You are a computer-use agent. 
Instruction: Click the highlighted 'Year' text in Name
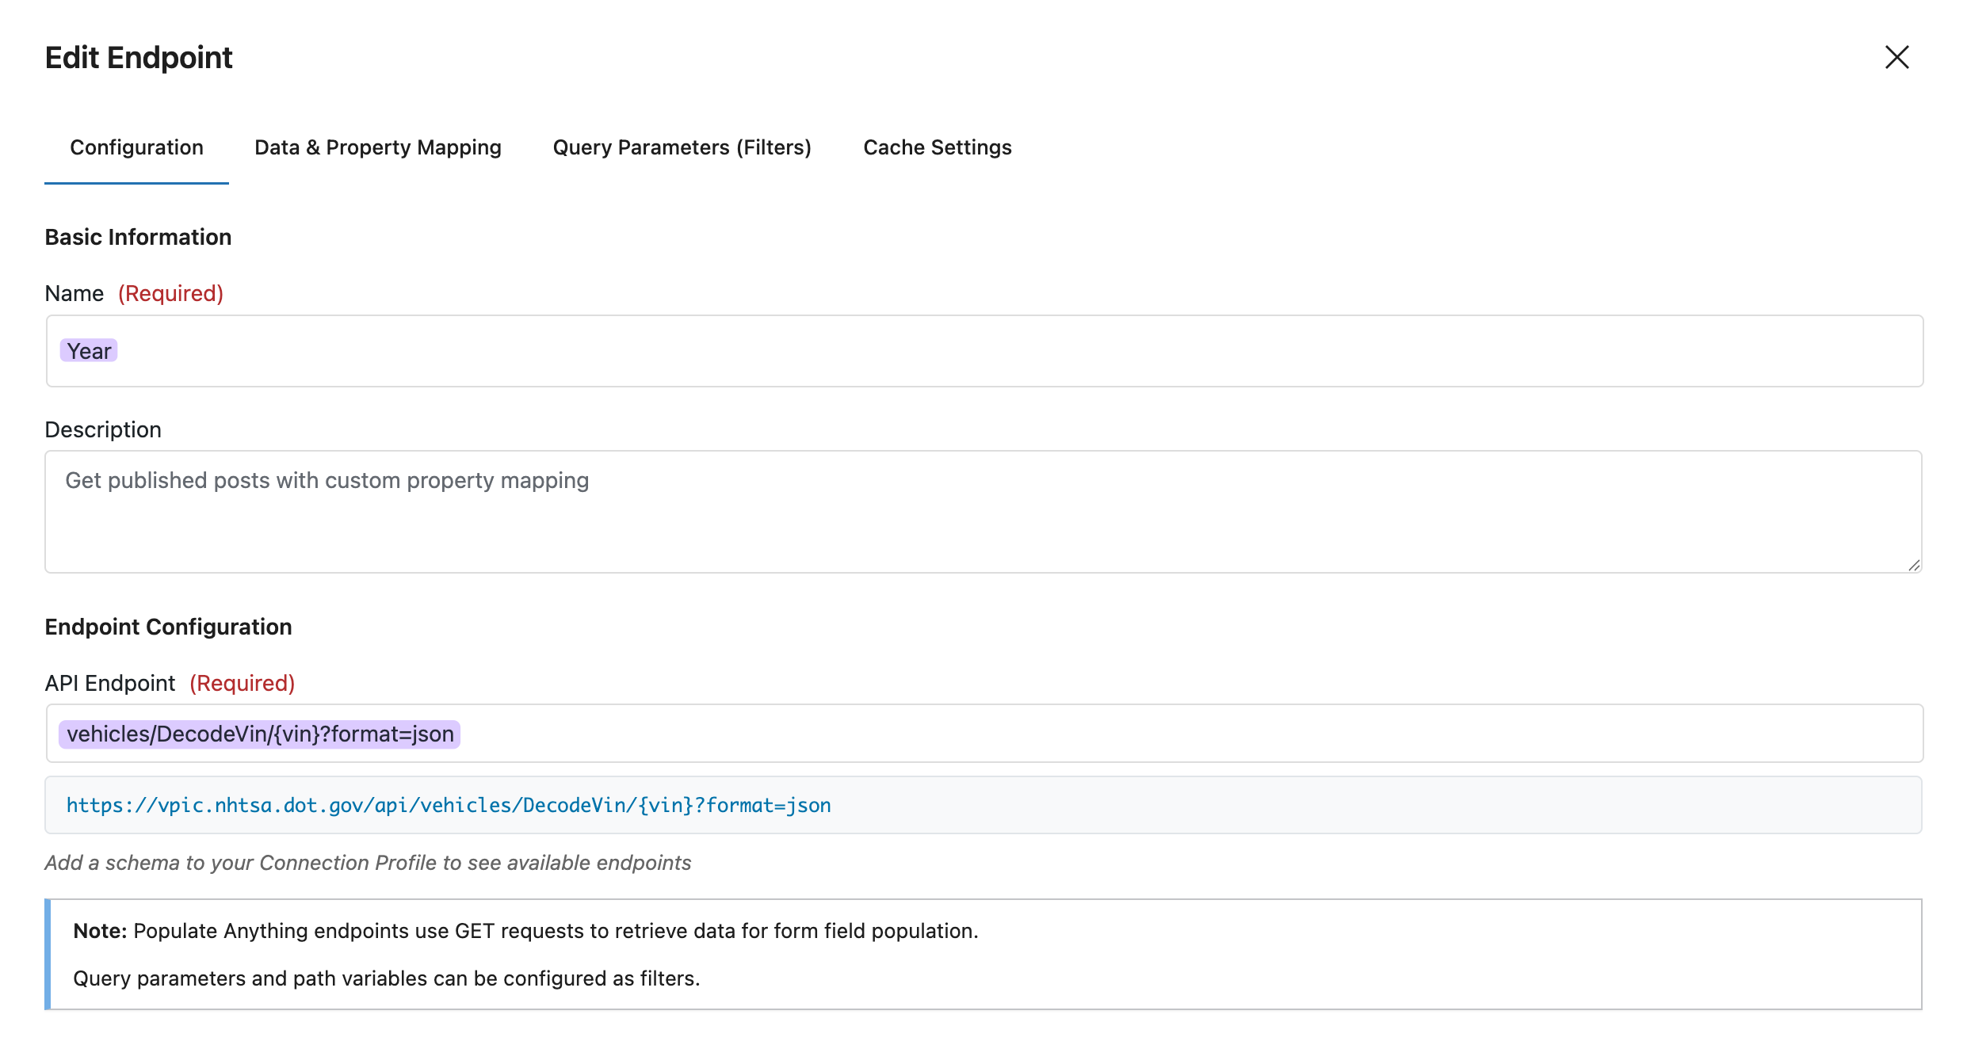[x=89, y=351]
